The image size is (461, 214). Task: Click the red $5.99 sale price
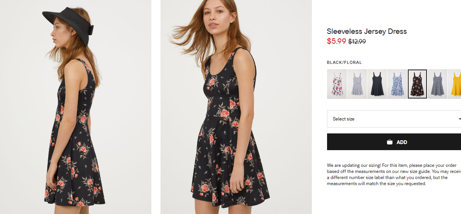[336, 41]
